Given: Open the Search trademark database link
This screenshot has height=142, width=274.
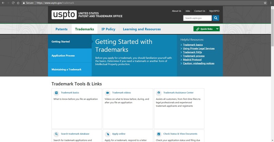Looking at the screenshot, I should 75,134.
